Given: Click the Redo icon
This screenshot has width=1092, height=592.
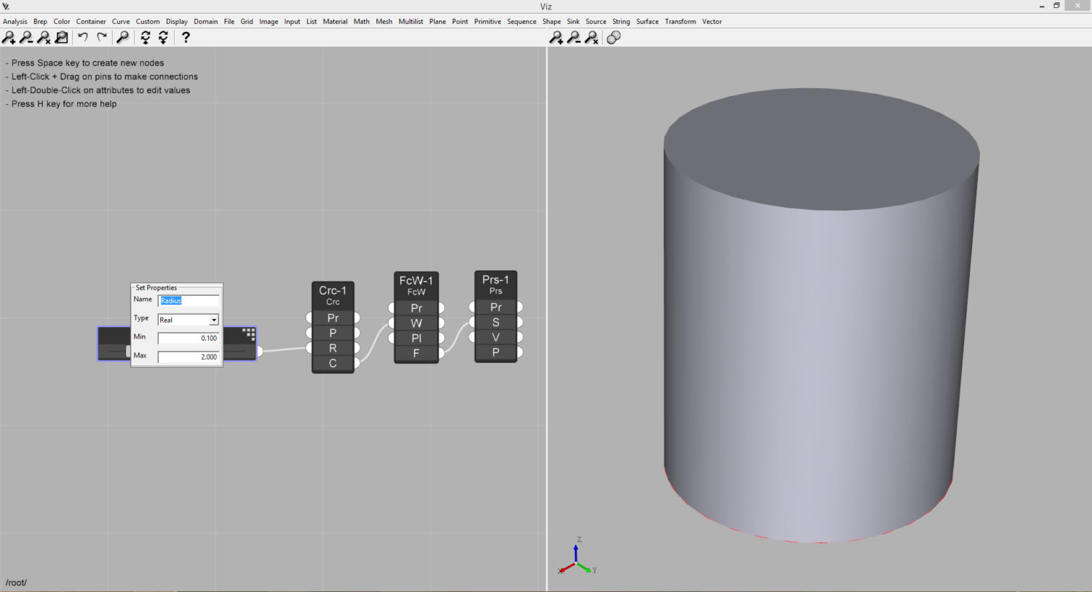Looking at the screenshot, I should tap(100, 37).
